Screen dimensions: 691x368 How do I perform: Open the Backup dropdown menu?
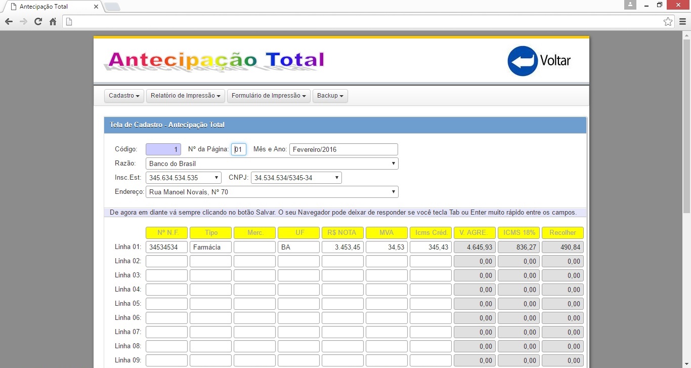click(330, 96)
